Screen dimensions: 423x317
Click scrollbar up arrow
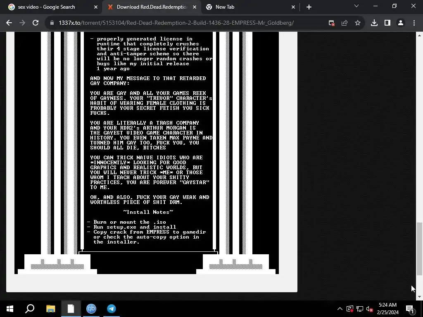[419, 35]
